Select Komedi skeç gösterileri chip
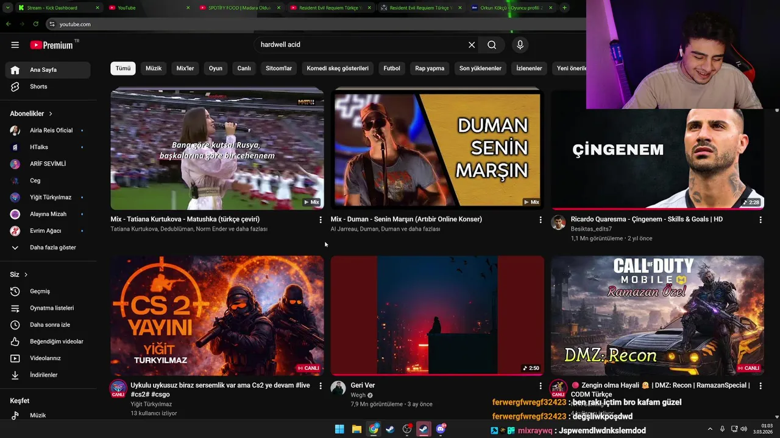 tap(338, 68)
